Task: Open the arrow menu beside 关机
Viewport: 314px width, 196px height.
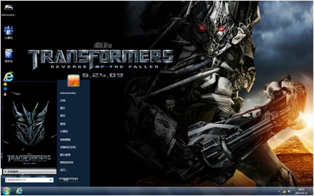Action: 75,180
